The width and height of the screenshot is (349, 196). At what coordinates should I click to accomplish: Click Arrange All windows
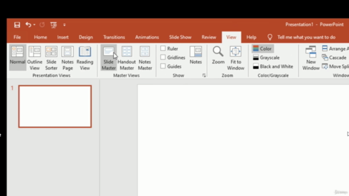coord(335,48)
